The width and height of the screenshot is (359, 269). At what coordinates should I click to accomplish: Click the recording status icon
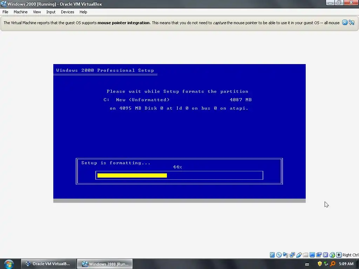pyautogui.click(x=319, y=255)
